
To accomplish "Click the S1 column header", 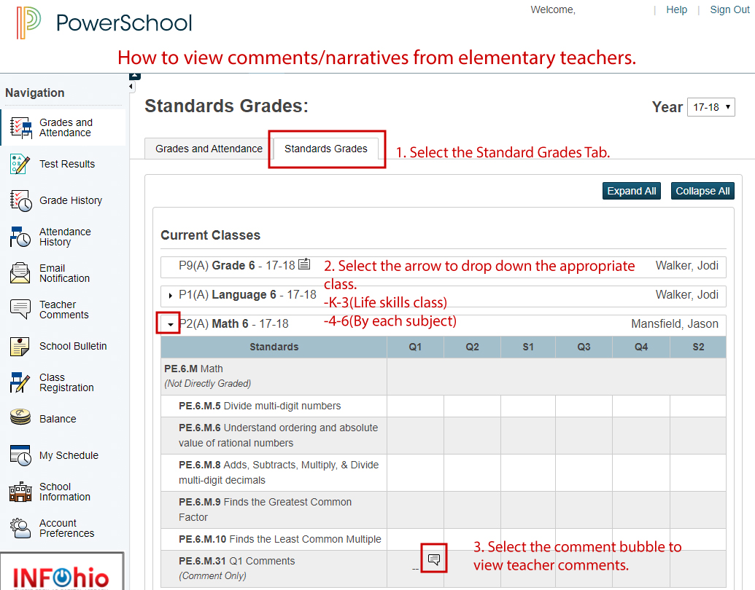I will pos(528,347).
